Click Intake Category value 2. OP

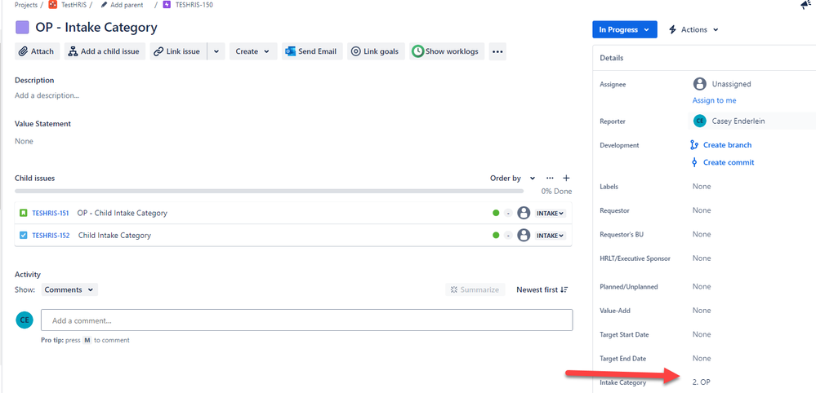701,382
